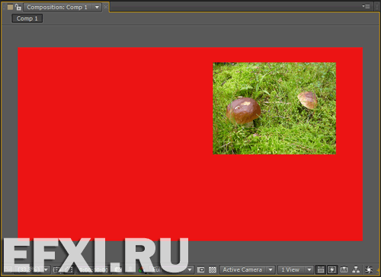
Task: Select the Composition: Comp 1 tab
Action: (x=57, y=7)
